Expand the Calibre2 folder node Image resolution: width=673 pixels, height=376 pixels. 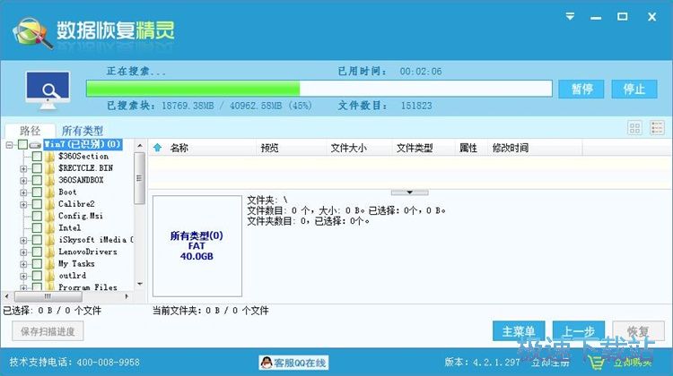pos(23,205)
